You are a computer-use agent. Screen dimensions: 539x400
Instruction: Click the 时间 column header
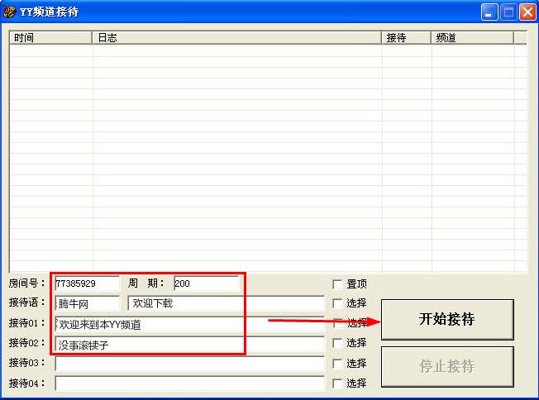tap(50, 38)
